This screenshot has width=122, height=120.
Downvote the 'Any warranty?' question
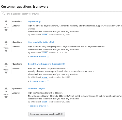tap(6, 30)
